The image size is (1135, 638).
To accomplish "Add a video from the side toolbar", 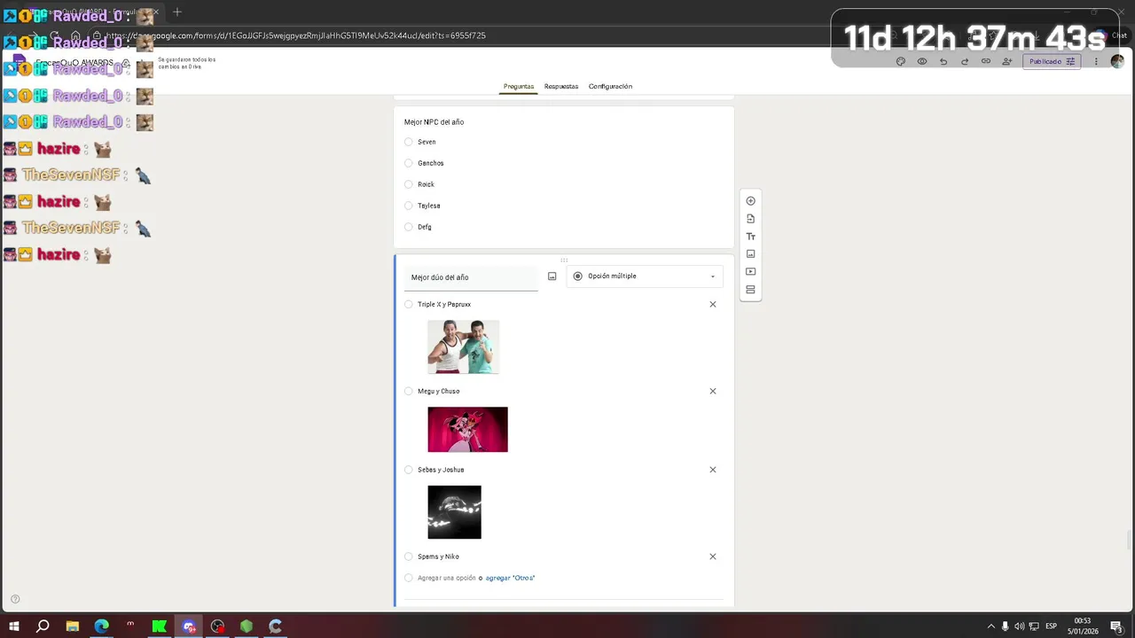I will (750, 272).
